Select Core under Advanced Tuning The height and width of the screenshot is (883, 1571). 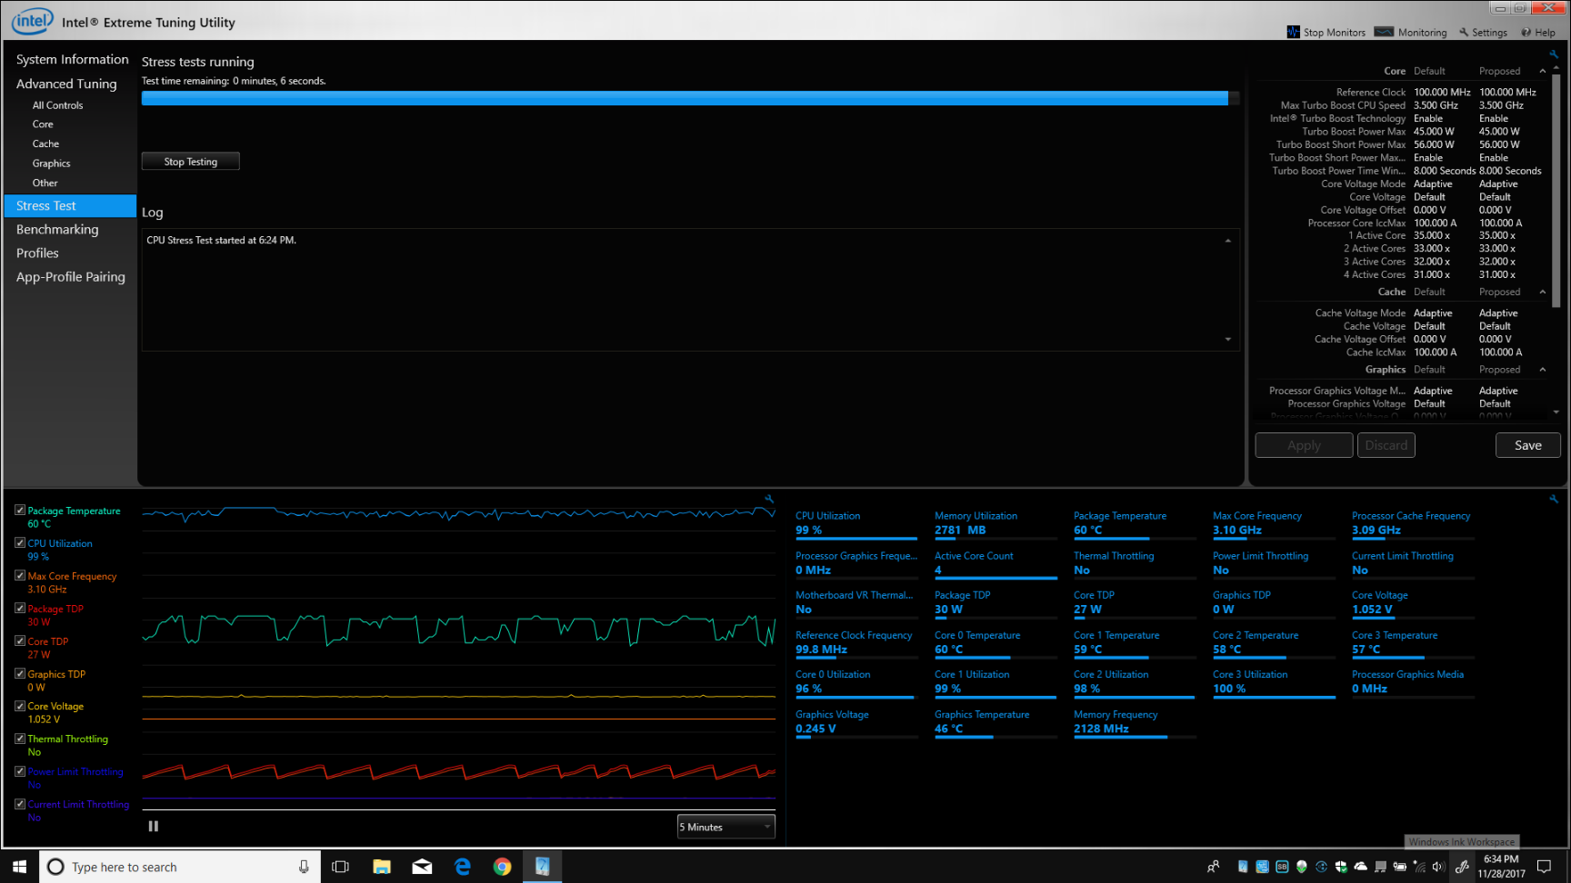point(43,124)
